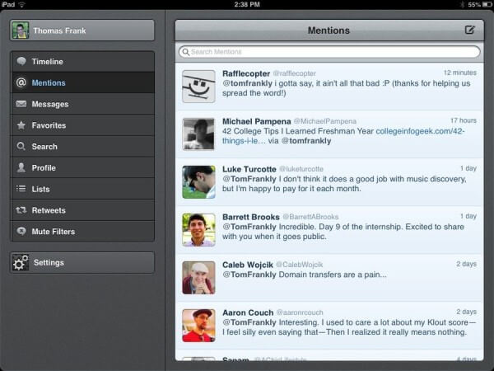The image size is (494, 371).
Task: Click the @rafflecopter handle
Action: [x=294, y=73]
